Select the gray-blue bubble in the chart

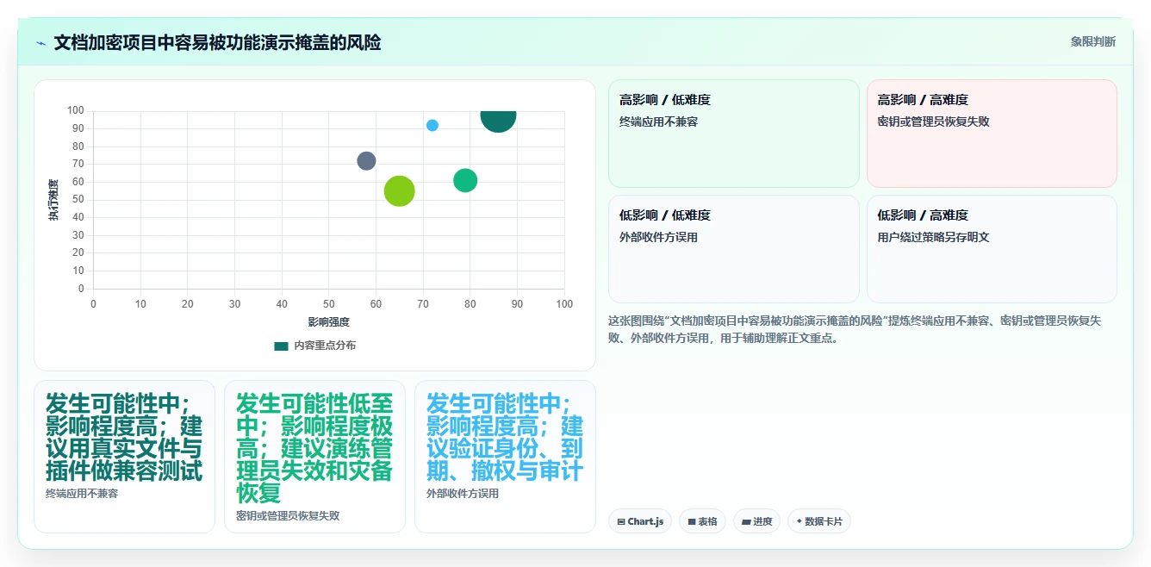point(366,161)
